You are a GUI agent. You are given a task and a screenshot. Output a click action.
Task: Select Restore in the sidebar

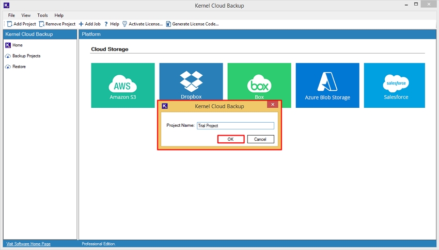pos(15,67)
